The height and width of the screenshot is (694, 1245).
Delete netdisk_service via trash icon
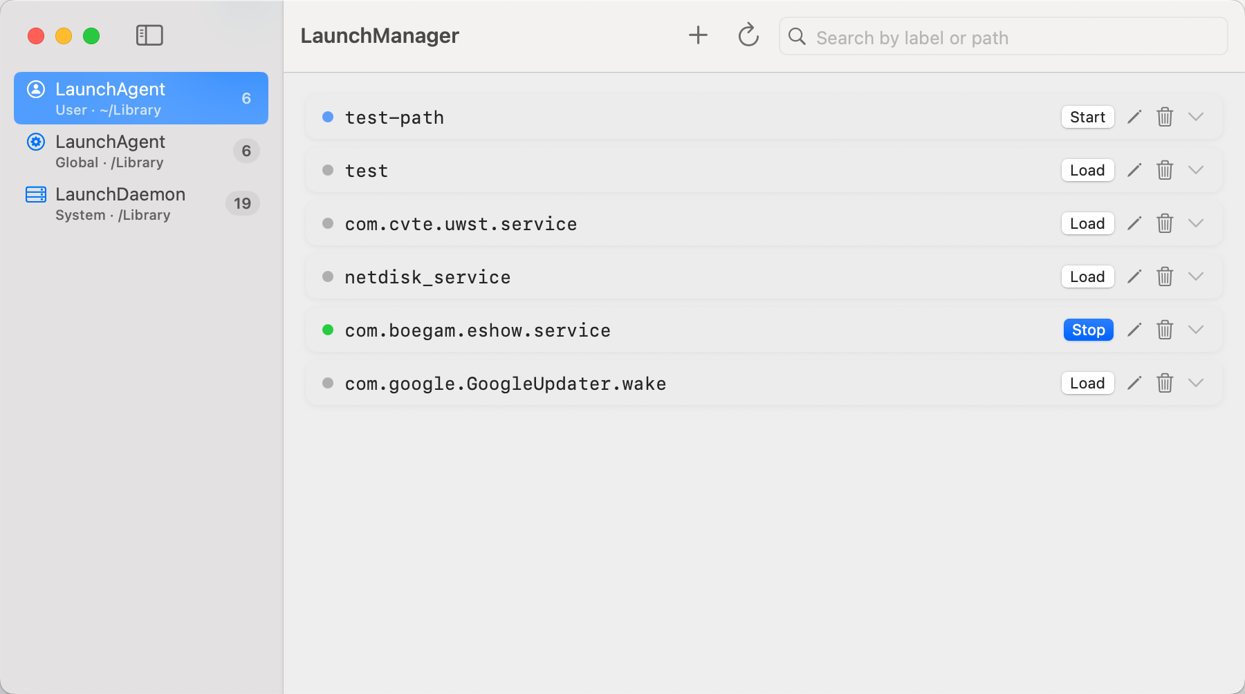1165,276
